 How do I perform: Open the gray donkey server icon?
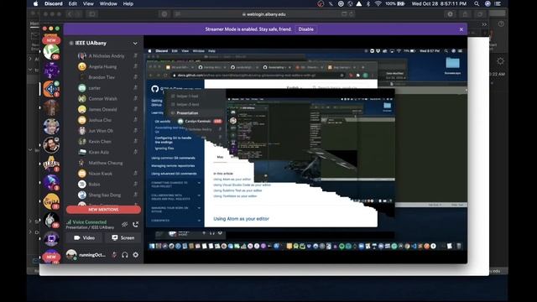(51, 220)
